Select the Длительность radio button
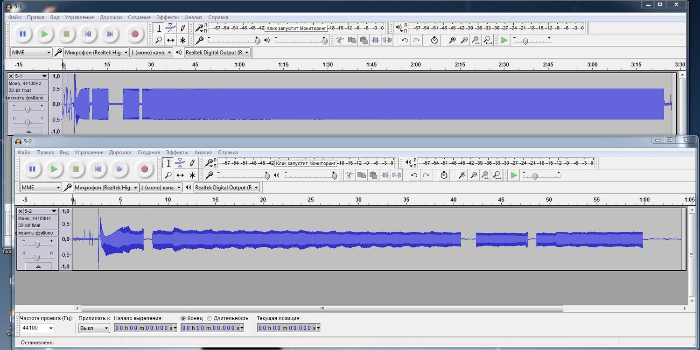This screenshot has width=700, height=350. pos(210,318)
